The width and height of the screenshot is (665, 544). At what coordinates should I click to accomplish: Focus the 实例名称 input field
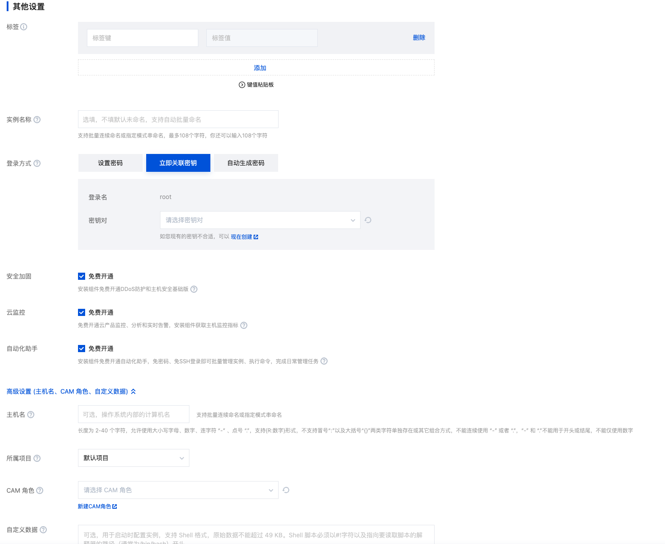point(178,119)
